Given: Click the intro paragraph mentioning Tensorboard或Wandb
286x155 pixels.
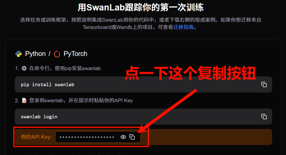Looking at the screenshot, I should click(141, 24).
